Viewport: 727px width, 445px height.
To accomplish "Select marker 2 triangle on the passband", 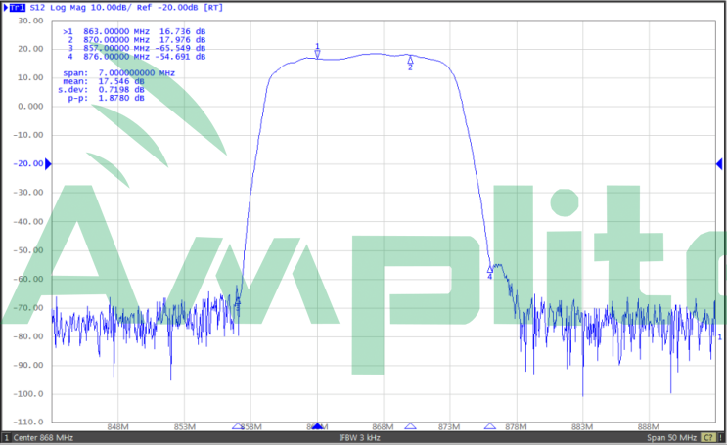I will (410, 60).
